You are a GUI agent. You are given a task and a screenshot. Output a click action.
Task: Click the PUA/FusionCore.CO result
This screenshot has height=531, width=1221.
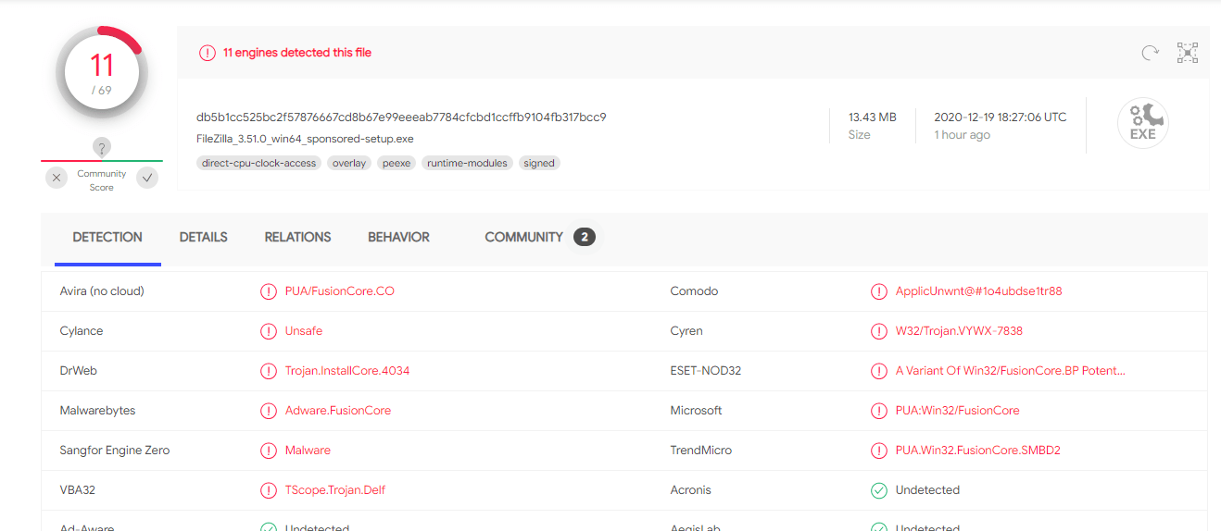pyautogui.click(x=340, y=291)
